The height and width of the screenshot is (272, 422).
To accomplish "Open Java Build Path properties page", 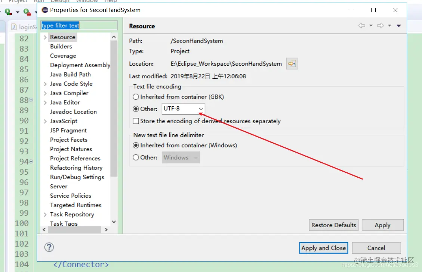I will click(70, 75).
